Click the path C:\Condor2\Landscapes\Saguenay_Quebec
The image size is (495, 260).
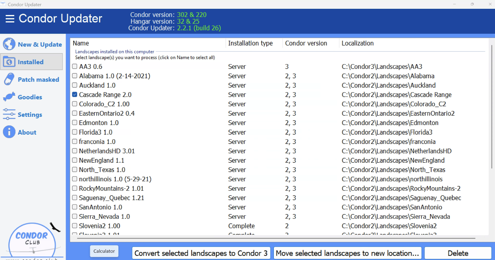pyautogui.click(x=401, y=198)
